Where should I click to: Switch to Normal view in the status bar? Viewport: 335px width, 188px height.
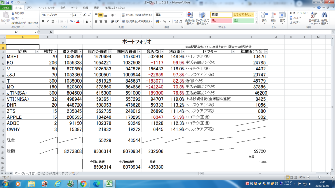click(x=288, y=177)
